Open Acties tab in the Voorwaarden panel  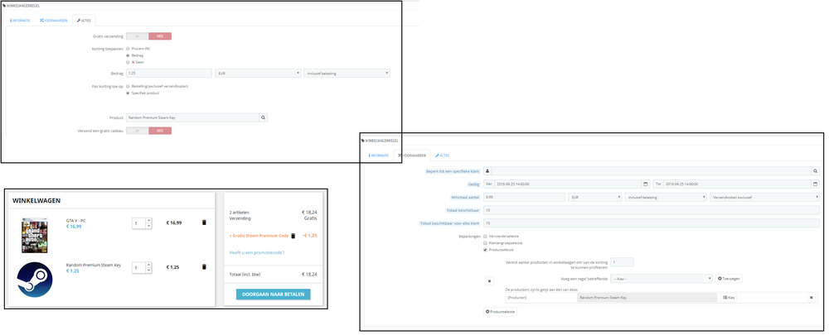click(442, 156)
